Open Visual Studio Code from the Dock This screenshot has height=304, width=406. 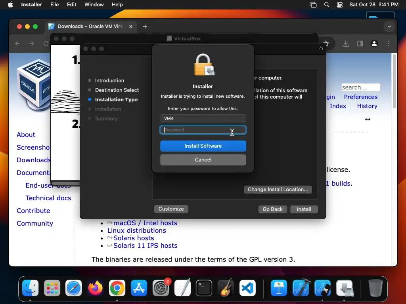tap(247, 288)
